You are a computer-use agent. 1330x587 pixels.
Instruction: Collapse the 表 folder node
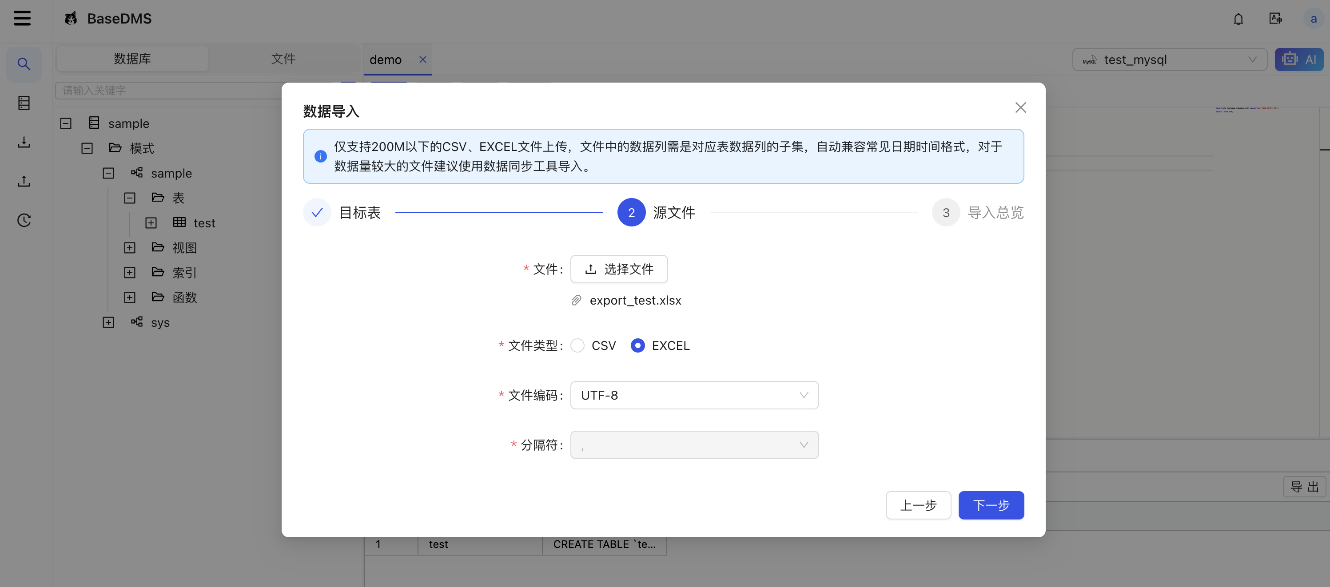130,198
